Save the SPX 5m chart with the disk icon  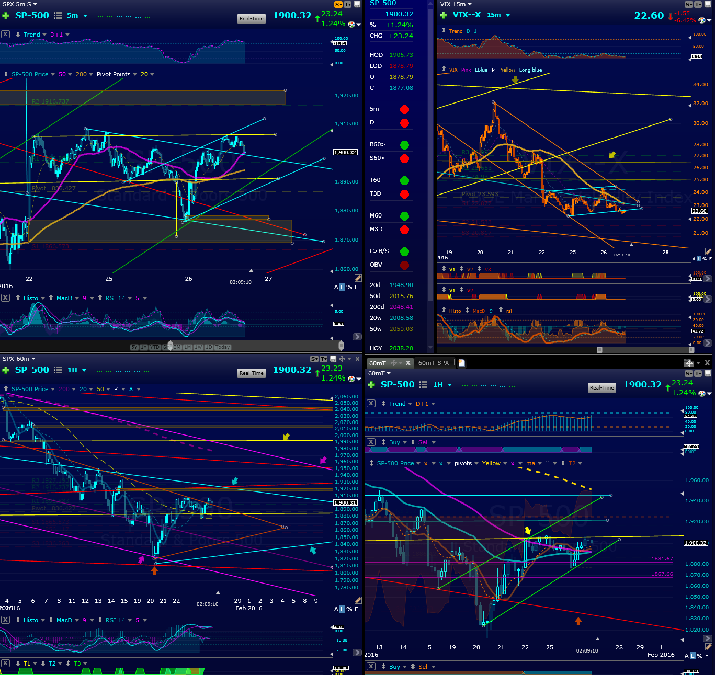pos(357,4)
